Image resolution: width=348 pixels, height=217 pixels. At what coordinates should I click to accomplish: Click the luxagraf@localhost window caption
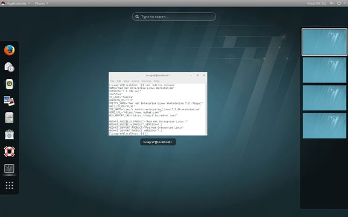coord(158,142)
